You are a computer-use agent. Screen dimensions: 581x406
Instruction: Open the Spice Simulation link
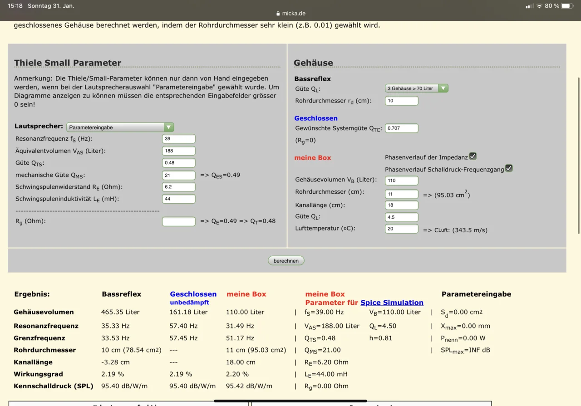click(392, 303)
